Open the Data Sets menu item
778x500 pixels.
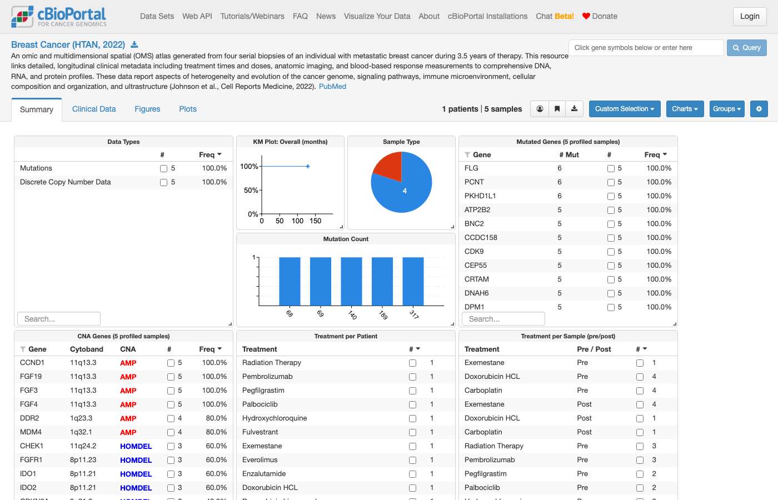pyautogui.click(x=157, y=16)
